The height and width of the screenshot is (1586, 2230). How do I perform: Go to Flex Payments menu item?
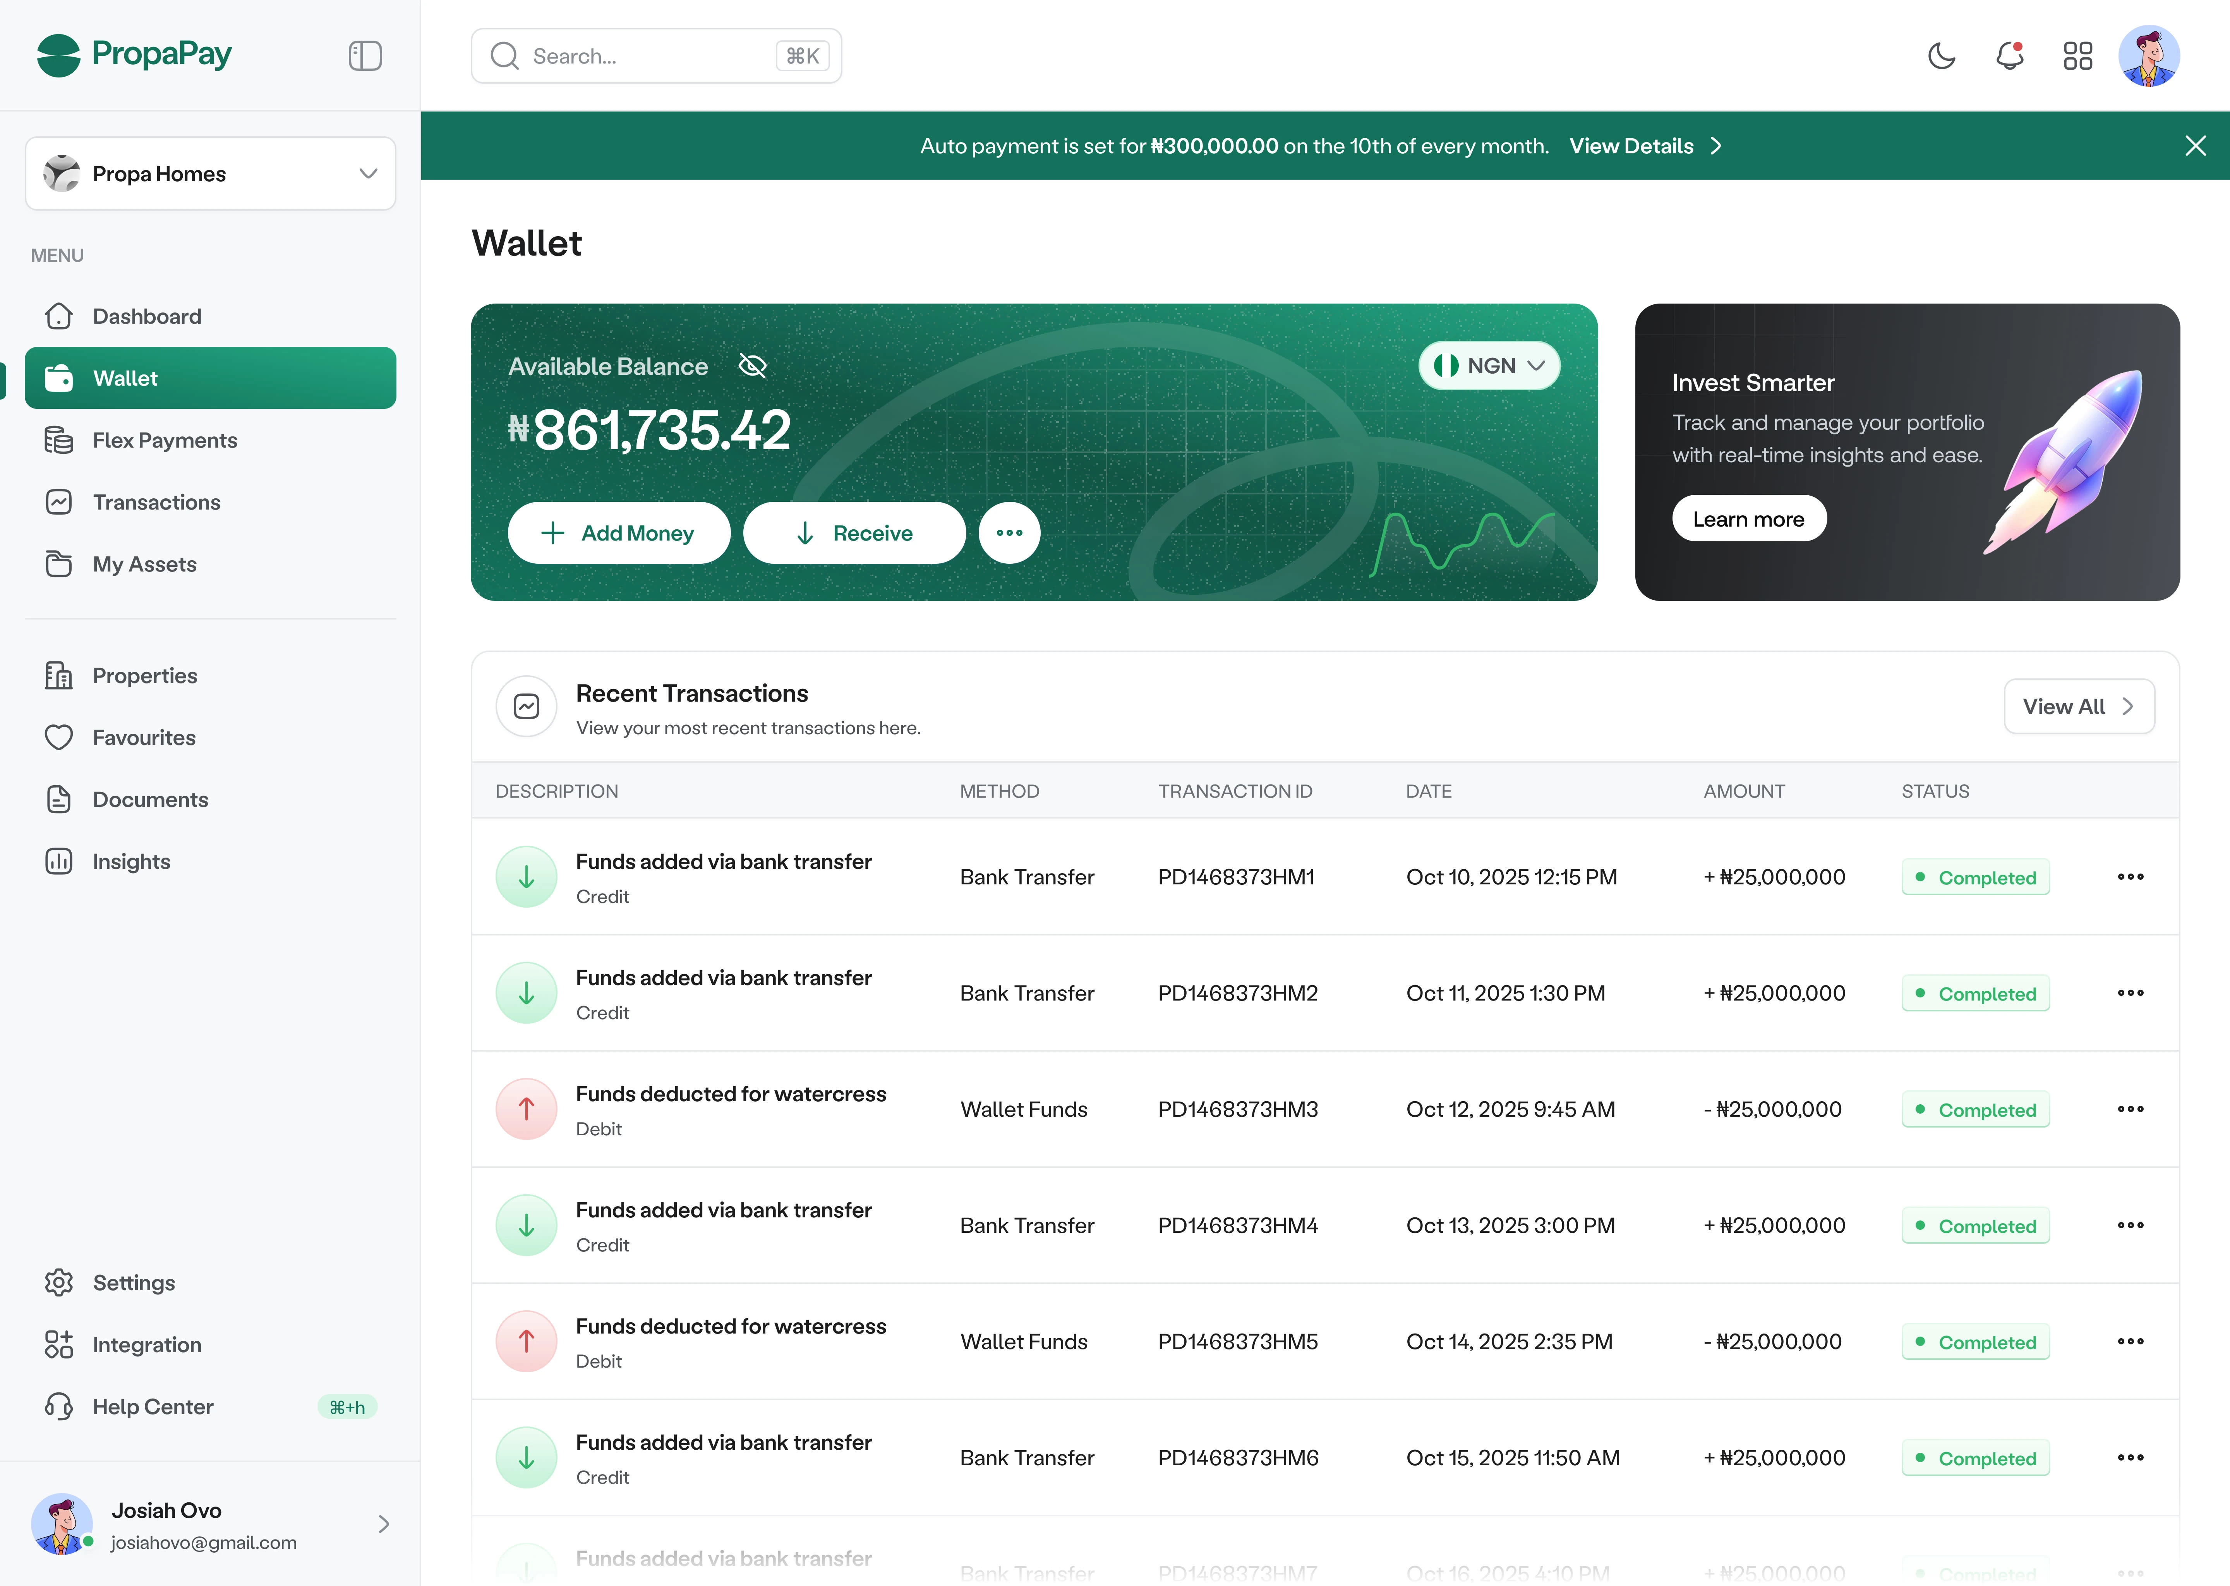pyautogui.click(x=164, y=440)
